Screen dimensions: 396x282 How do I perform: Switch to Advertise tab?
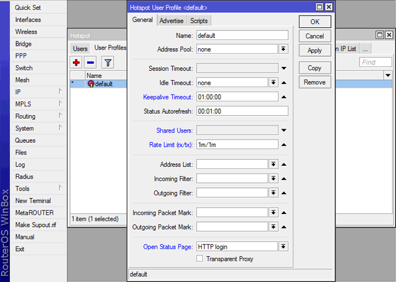(171, 20)
